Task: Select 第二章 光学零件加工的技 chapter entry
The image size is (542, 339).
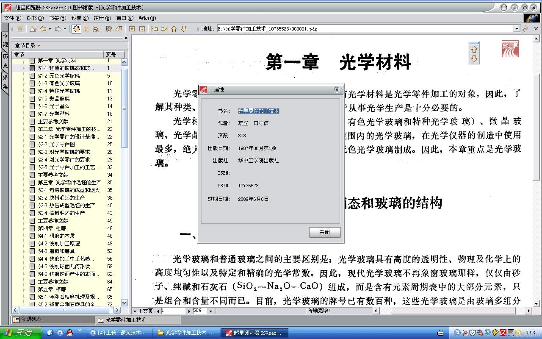Action: coord(69,129)
